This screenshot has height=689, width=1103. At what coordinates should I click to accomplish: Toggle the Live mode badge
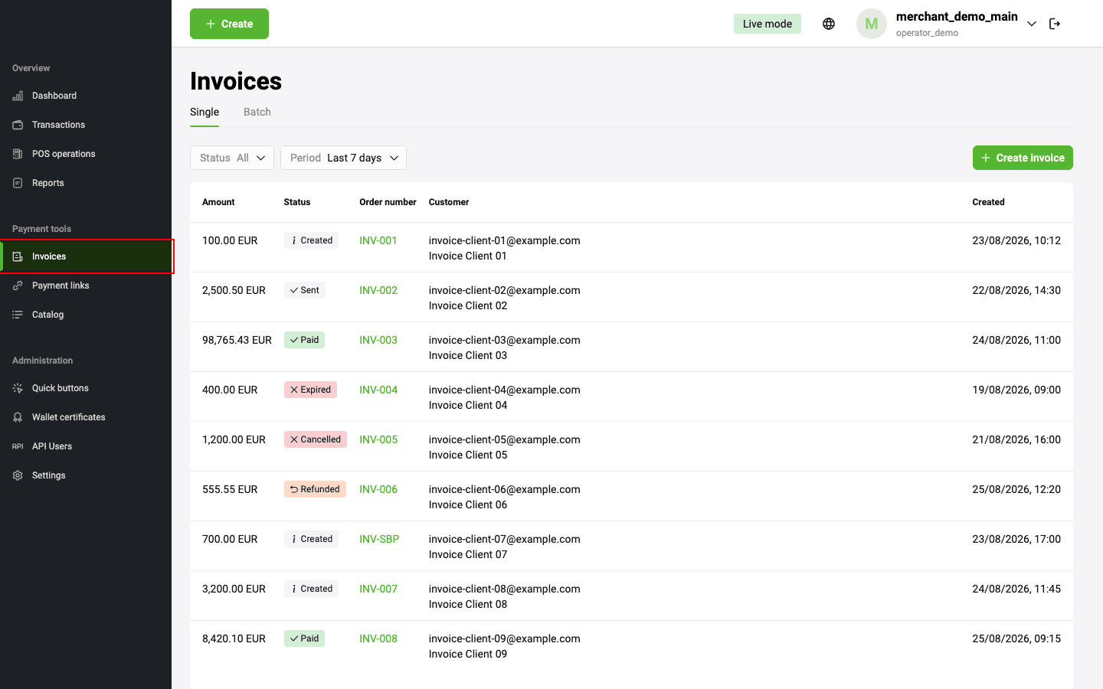pos(768,24)
